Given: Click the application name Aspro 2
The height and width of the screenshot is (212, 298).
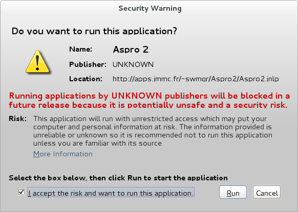Looking at the screenshot, I should coord(131,50).
